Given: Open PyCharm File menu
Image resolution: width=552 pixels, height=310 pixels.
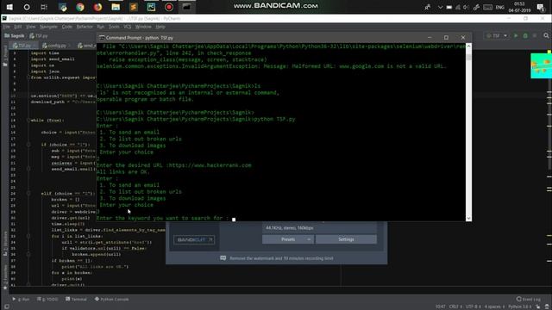Looking at the screenshot, I should pos(6,27).
